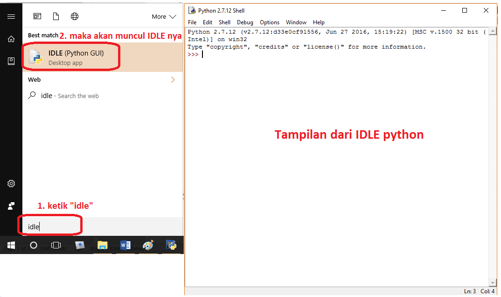
Task: Launch Python IDLE from the taskbar
Action: pos(171,245)
